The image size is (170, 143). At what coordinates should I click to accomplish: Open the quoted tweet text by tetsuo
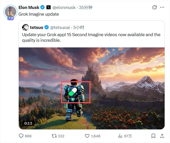pos(91,37)
